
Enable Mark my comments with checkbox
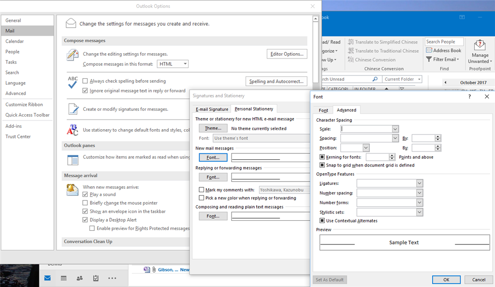tap(202, 190)
